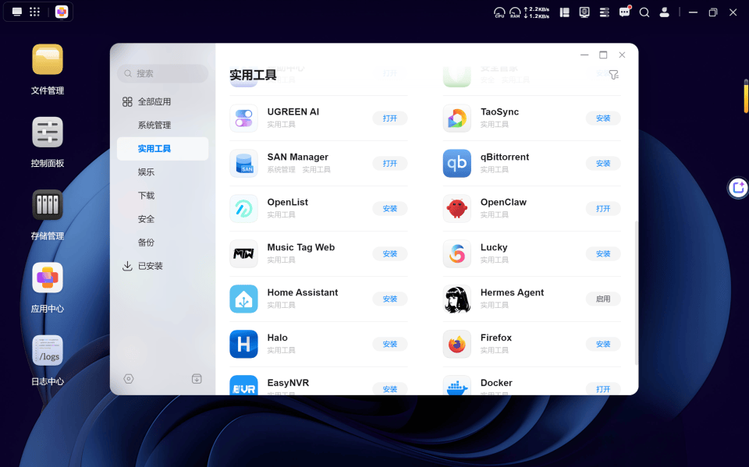
Task: Install OpenList with 安装 button
Action: coord(390,209)
